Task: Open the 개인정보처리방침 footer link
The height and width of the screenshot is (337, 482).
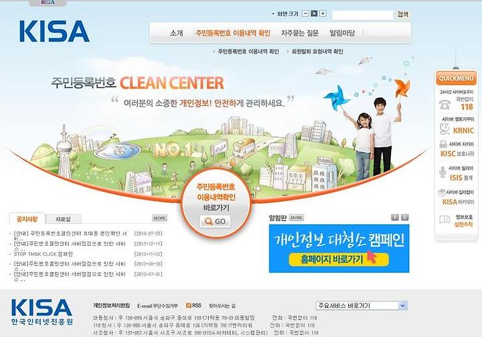Action: 112,306
